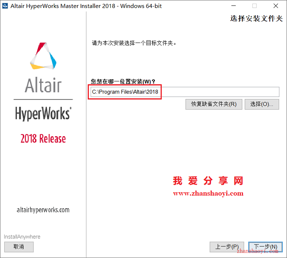Click 选择(O)... browse folder button
287x258 pixels.
coord(262,104)
